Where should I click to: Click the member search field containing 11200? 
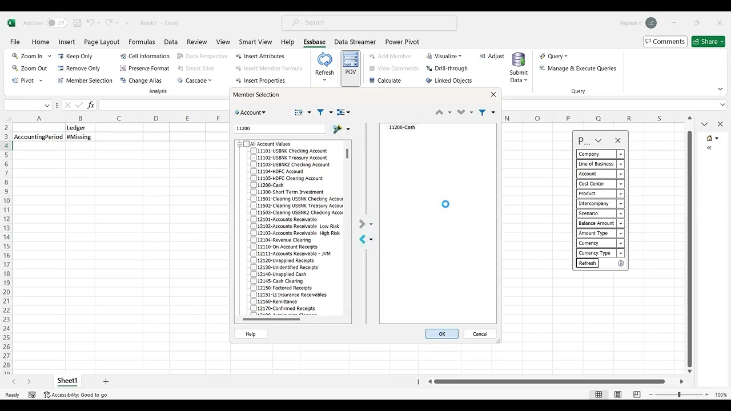pos(280,128)
